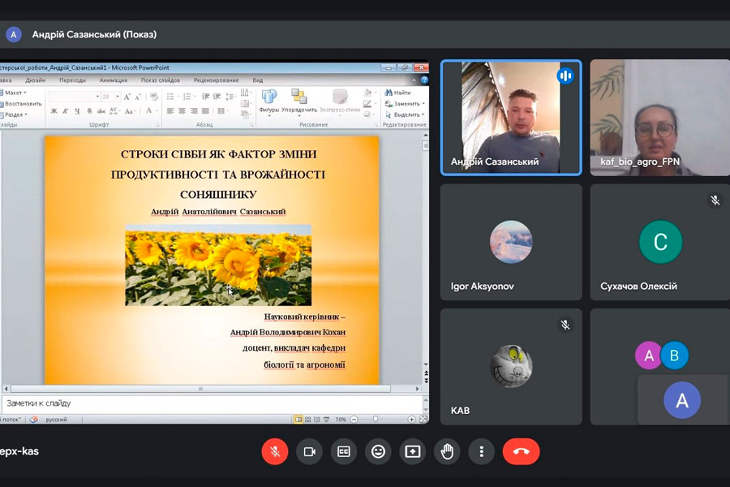Unmute the microphone in the call bar

pos(275,451)
